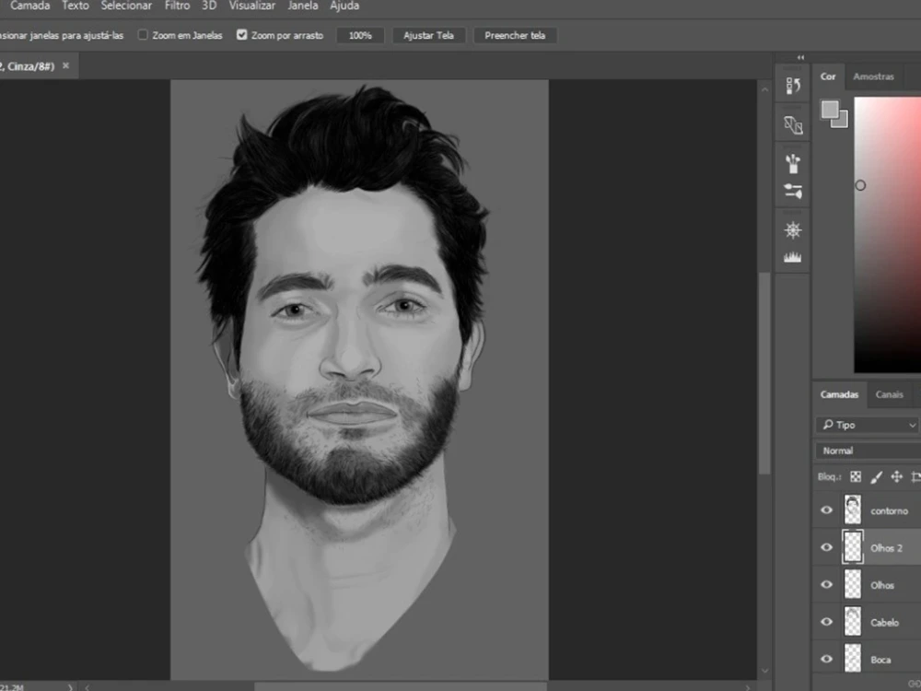Image resolution: width=921 pixels, height=691 pixels.
Task: Open the Brush presets panel (brushes in cup)
Action: pyautogui.click(x=793, y=163)
